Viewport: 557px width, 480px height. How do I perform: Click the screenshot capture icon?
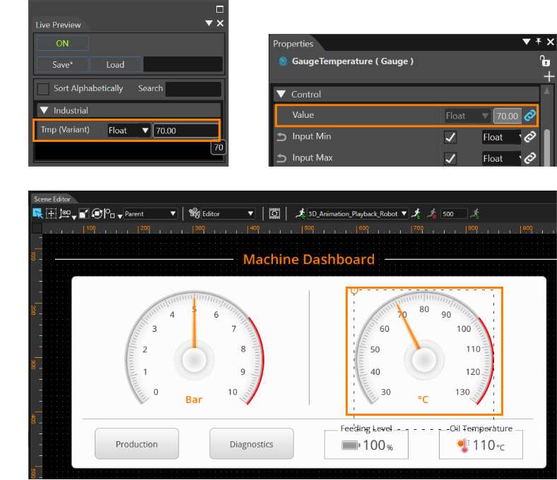point(274,213)
